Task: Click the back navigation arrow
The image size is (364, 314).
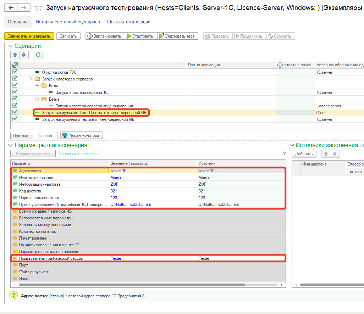Action: 11,8
